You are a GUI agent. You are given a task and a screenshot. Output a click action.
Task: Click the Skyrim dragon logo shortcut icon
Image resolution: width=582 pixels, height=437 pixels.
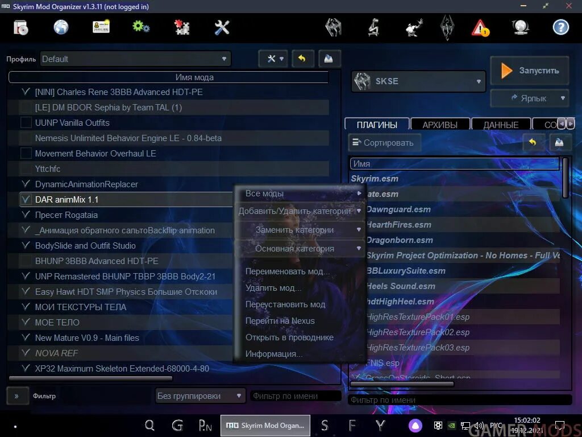point(447,27)
